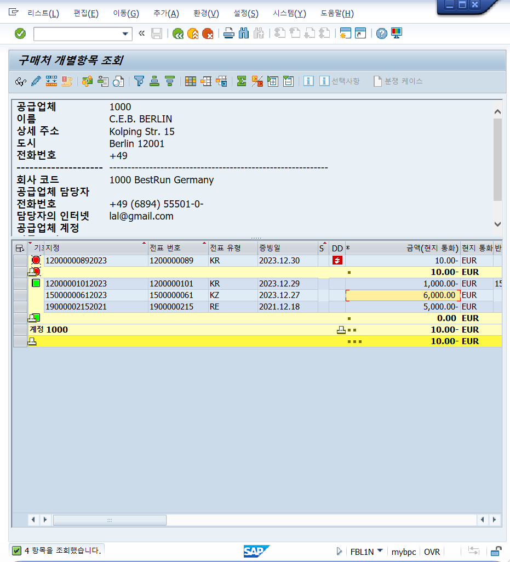Viewport: 510px width, 562px height.
Task: Select row of document 1500000061
Action: click(x=20, y=295)
